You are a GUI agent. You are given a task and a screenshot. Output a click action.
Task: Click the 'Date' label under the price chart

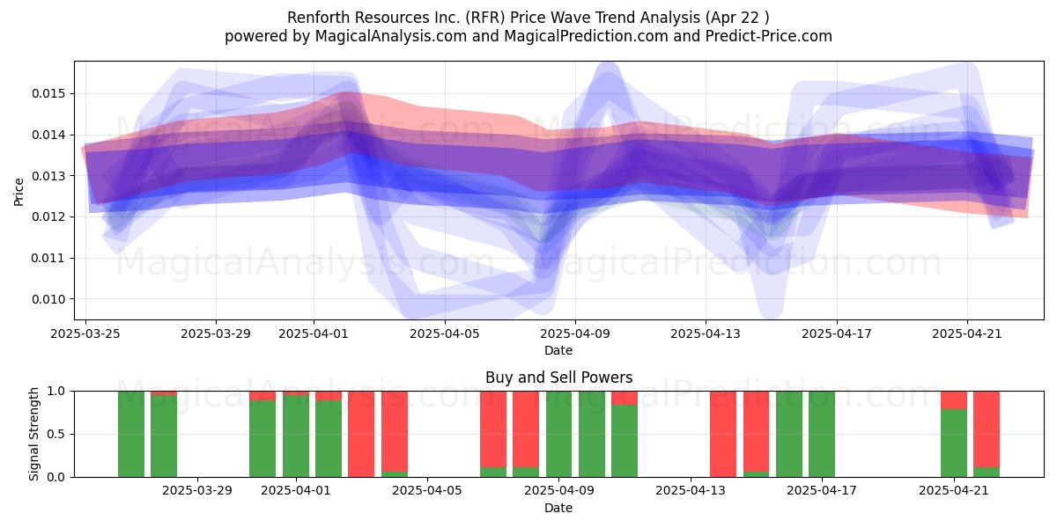558,350
